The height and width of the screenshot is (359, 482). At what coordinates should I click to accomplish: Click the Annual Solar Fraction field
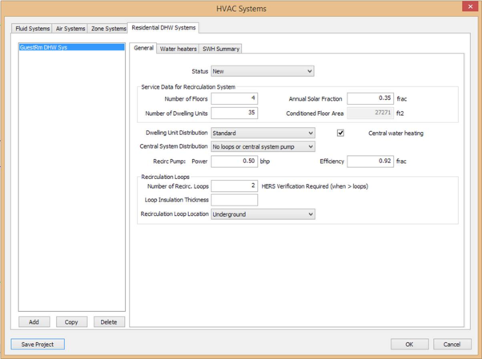(x=370, y=99)
